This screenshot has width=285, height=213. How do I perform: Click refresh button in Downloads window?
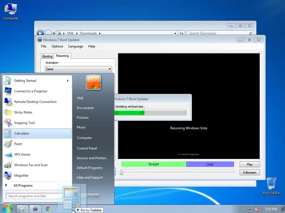click(x=181, y=33)
